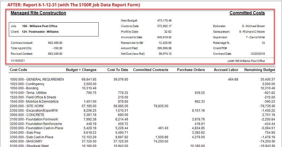Click the Budget + Changes column header
282x147 pixels.
click(81, 70)
